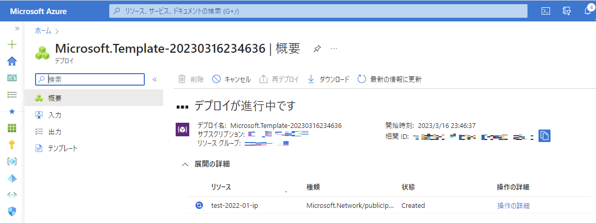Open Resource groups cube icon in sidebar
This screenshot has height=223, width=596.
click(12, 161)
